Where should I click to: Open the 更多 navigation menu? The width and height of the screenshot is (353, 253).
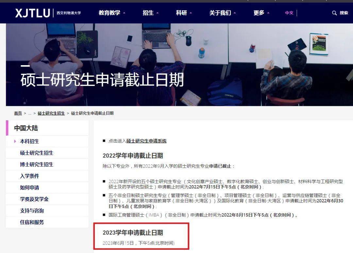[261, 13]
